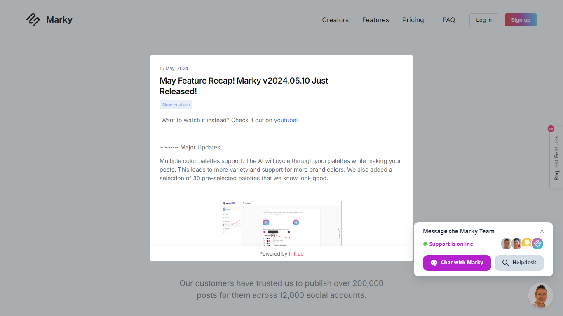Click the Log in button
Image resolution: width=563 pixels, height=316 pixels.
pos(484,20)
